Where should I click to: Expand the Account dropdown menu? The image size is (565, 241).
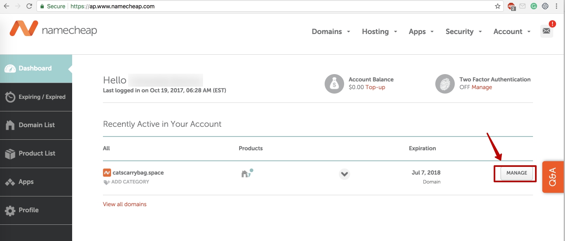coord(512,32)
